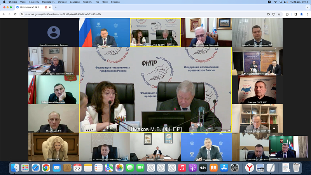This screenshot has width=311, height=175.
Task: Go forward in Chrome
Action: tap(9, 14)
